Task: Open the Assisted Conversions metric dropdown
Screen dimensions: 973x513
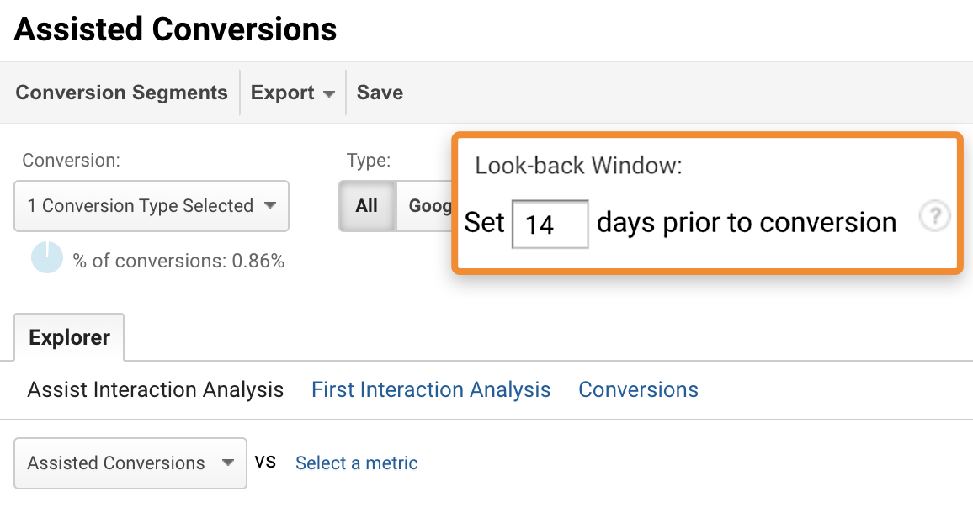Action: click(130, 463)
